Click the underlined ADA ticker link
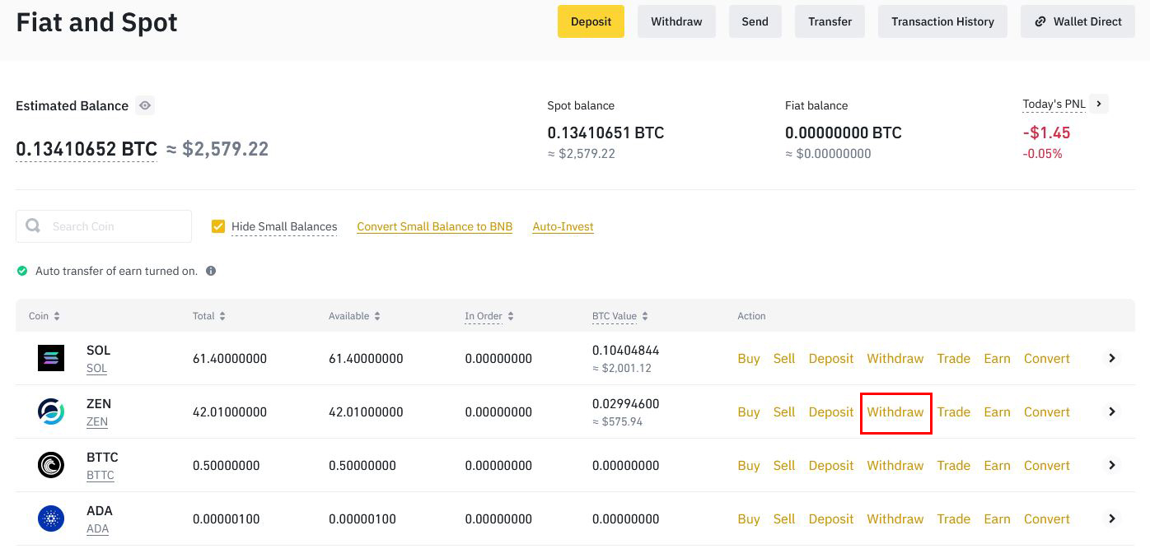1150x558 pixels. tap(97, 528)
